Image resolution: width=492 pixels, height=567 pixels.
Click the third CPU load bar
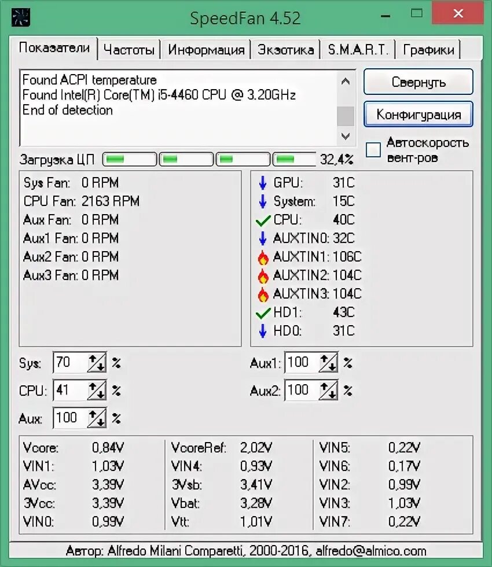[243, 159]
